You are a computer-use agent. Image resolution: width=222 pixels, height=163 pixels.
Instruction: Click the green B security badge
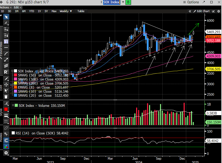pos(128,2)
